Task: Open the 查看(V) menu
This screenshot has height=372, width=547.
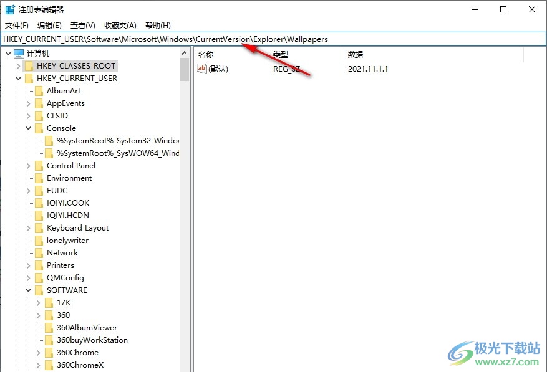Action: (x=83, y=26)
